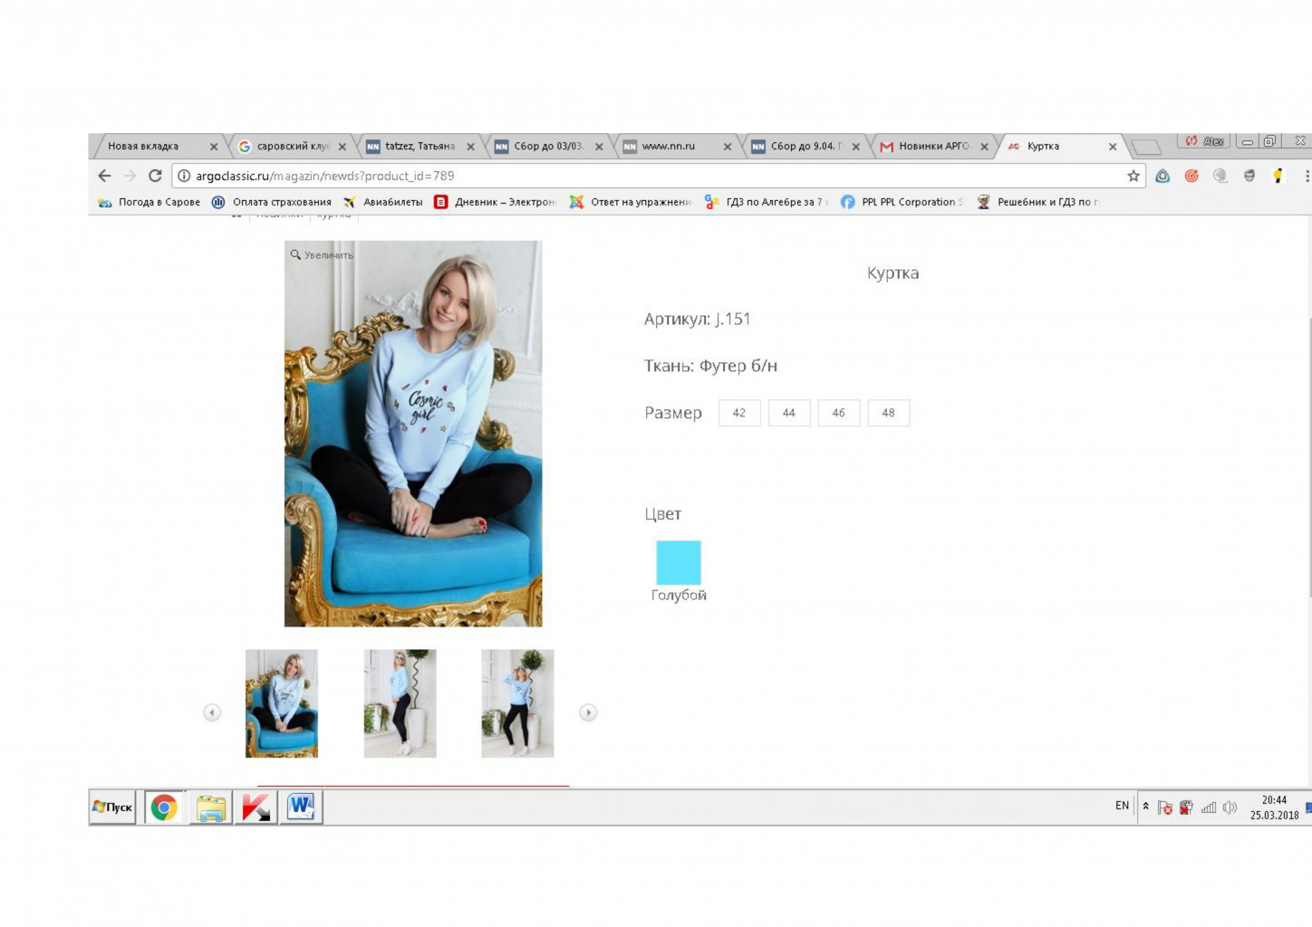Open a new tab with the blank tab button

tap(1146, 147)
